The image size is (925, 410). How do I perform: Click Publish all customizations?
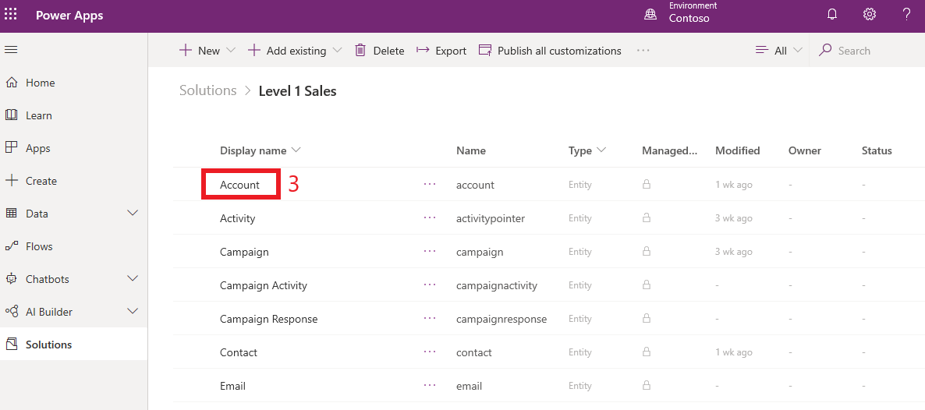click(x=550, y=51)
